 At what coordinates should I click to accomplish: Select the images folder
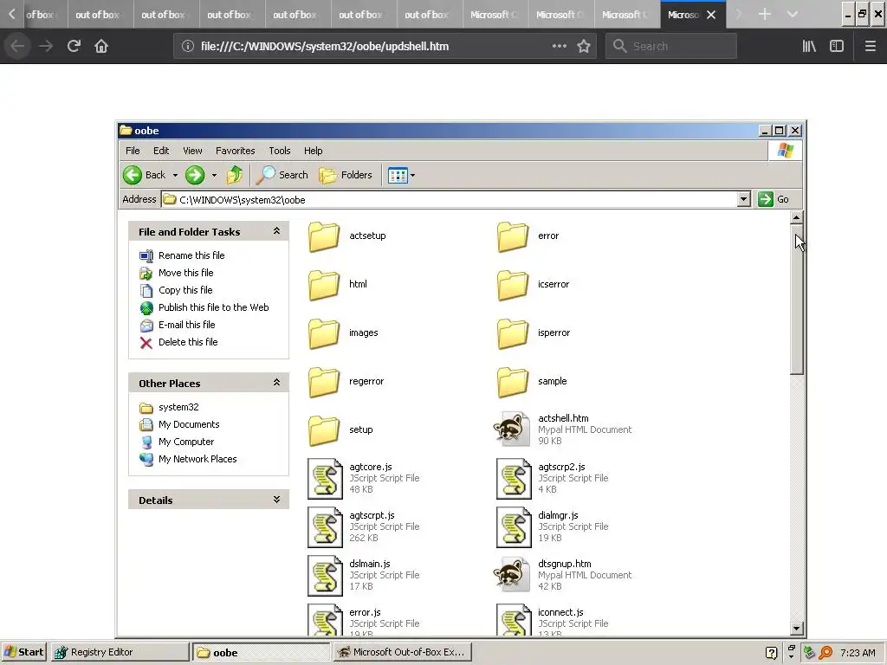[343, 333]
